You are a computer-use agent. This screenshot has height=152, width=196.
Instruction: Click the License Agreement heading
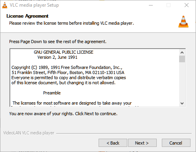27,16
